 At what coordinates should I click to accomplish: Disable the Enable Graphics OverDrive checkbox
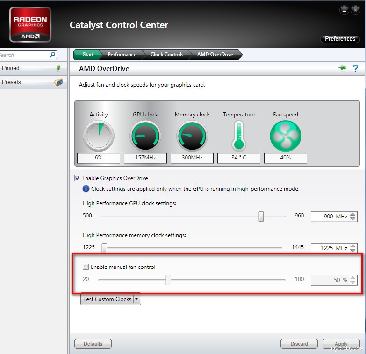pyautogui.click(x=77, y=178)
